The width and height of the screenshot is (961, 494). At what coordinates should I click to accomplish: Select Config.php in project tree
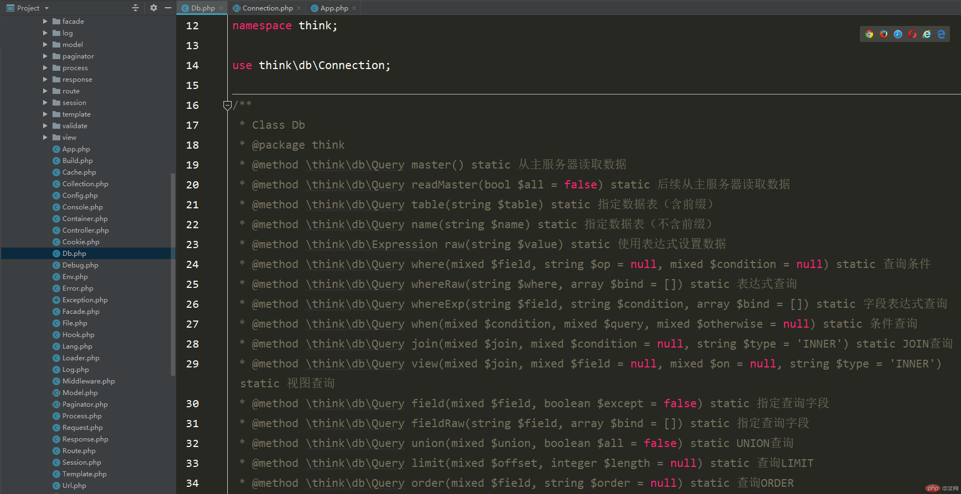pyautogui.click(x=75, y=196)
